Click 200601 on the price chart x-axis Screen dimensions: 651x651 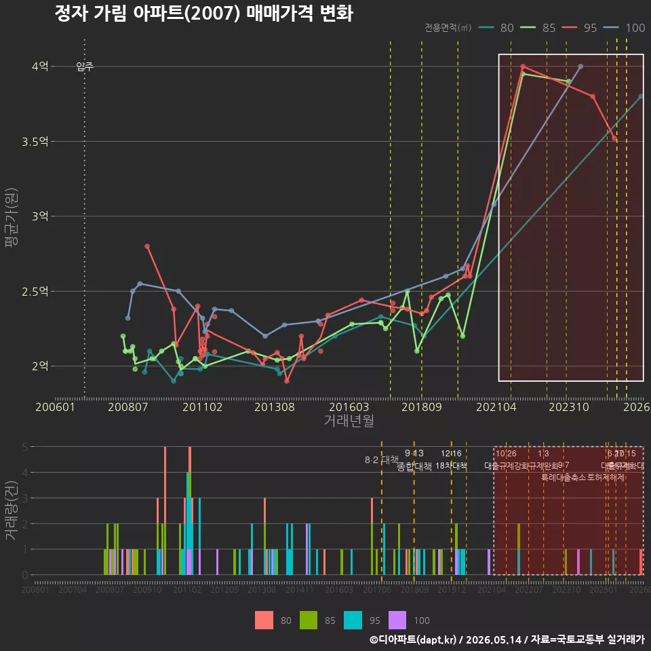coord(55,407)
